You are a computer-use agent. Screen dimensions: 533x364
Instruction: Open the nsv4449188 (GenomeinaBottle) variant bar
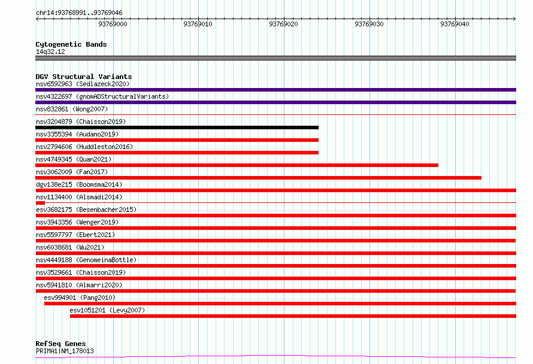[275, 266]
